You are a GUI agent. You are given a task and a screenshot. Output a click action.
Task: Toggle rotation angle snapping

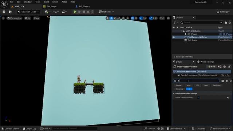pos(141,18)
